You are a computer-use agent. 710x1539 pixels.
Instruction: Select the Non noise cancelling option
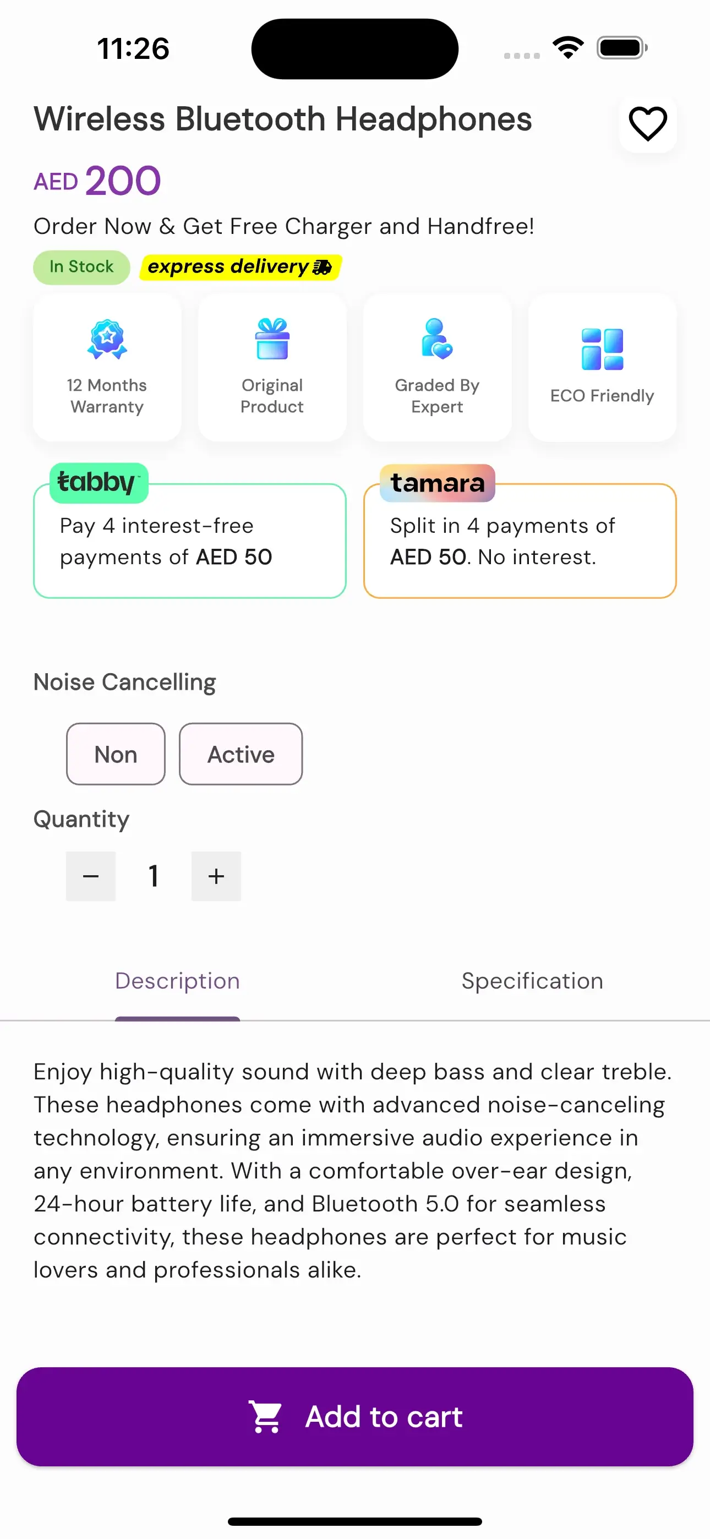pyautogui.click(x=116, y=754)
